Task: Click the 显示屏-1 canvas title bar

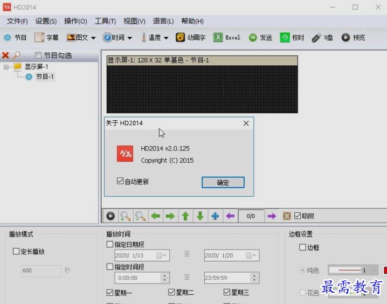Action: pos(202,60)
